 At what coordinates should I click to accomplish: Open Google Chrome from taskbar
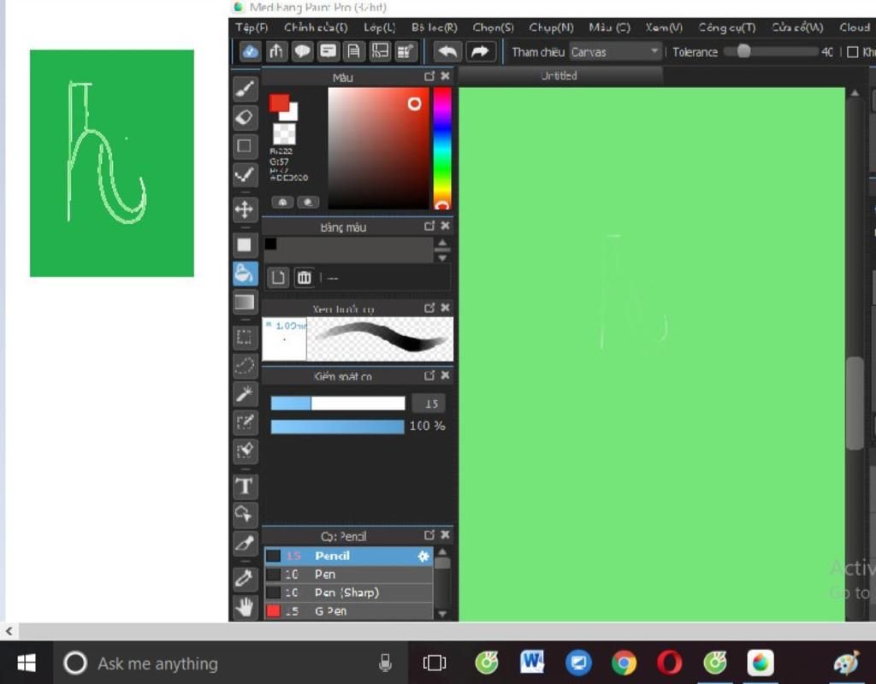coord(624,663)
